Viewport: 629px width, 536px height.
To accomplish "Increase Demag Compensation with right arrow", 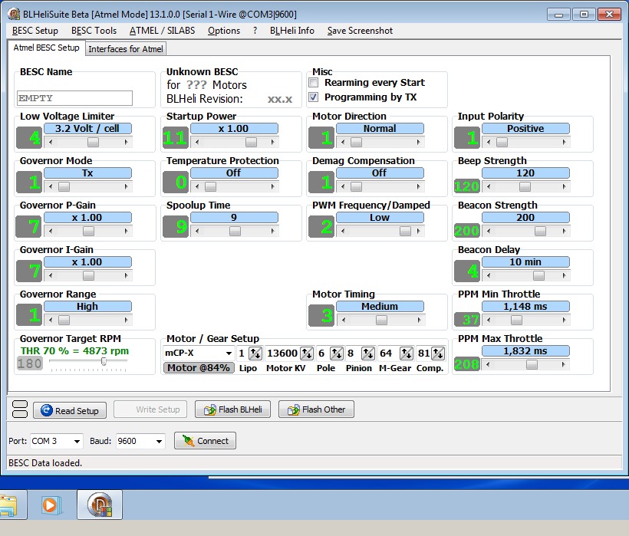I will tap(419, 186).
